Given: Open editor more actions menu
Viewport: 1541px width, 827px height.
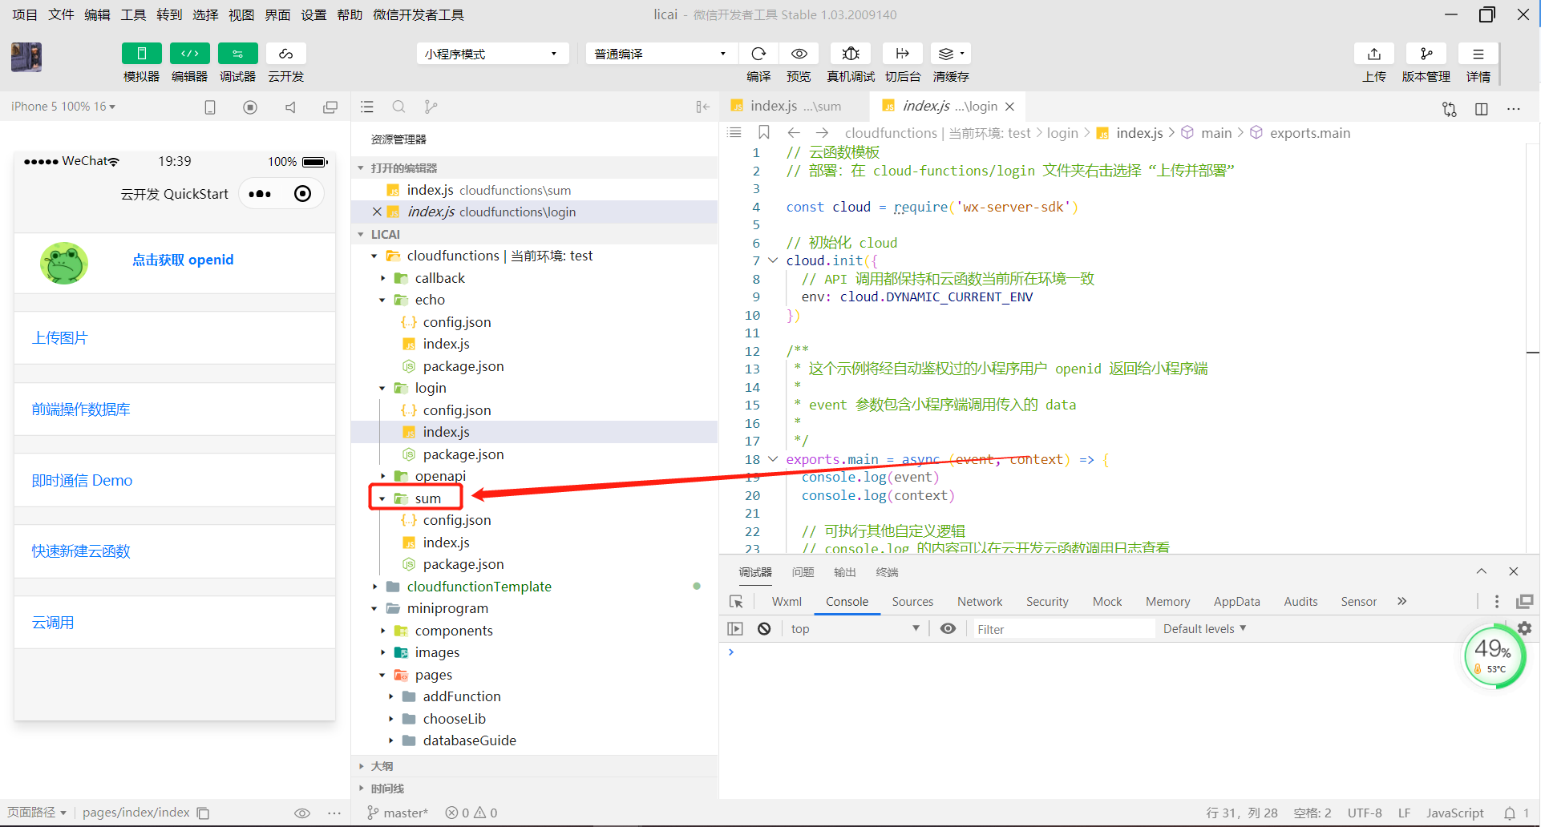Looking at the screenshot, I should pyautogui.click(x=1514, y=109).
